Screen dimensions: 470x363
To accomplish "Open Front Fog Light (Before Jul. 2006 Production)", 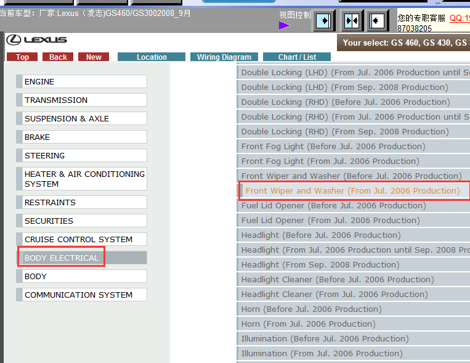I will pos(354,147).
